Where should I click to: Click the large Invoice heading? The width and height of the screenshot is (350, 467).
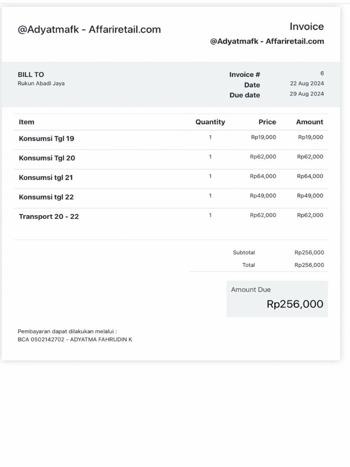307,26
